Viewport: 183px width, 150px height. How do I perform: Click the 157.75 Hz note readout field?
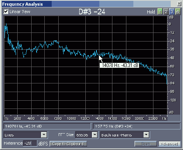[137, 126]
